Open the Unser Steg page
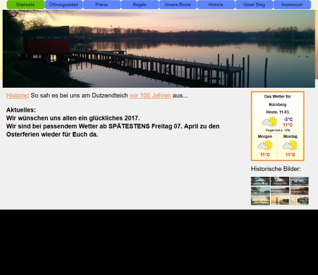Image resolution: width=318 pixels, height=275 pixels. tap(254, 5)
